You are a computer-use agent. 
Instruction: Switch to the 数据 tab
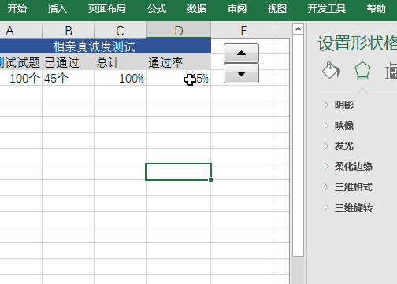point(197,9)
